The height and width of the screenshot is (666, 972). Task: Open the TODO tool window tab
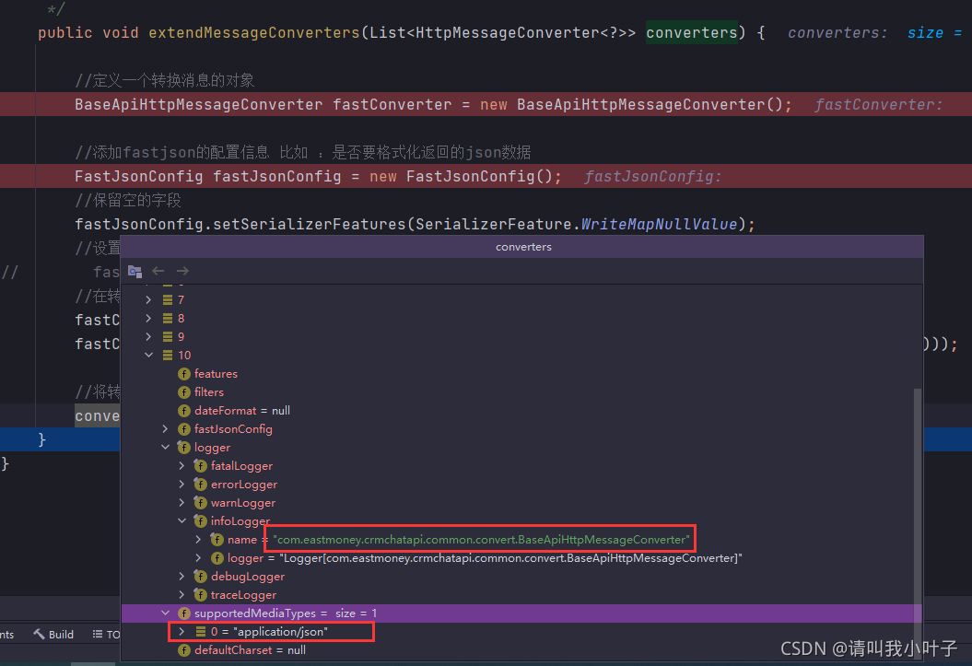click(x=105, y=635)
